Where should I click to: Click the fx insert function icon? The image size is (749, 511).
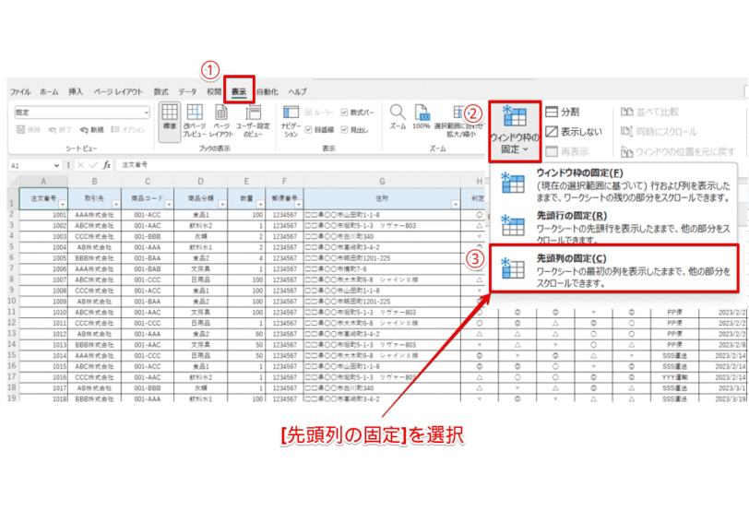coord(106,165)
